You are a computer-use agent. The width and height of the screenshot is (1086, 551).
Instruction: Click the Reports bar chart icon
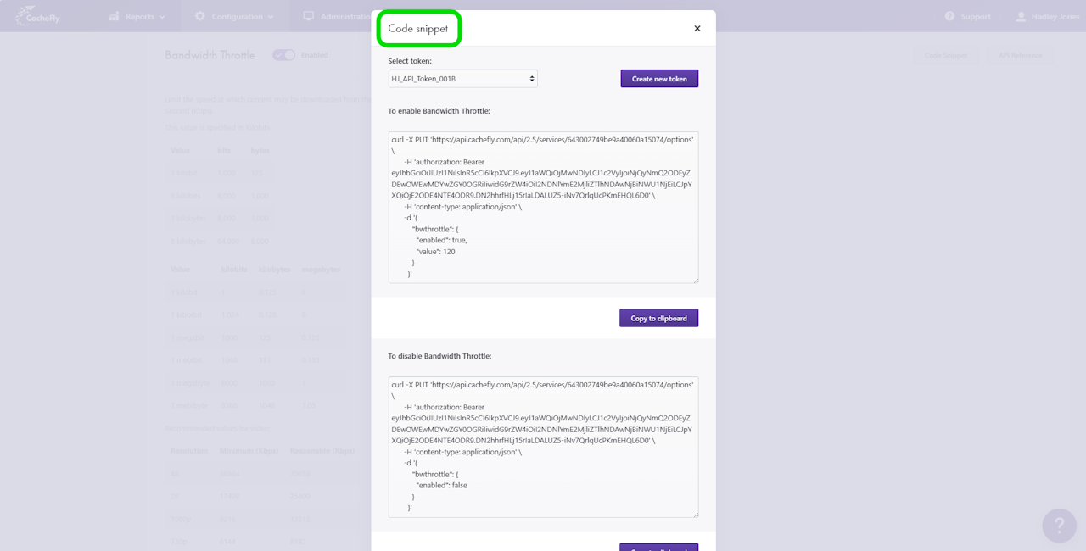pyautogui.click(x=114, y=16)
